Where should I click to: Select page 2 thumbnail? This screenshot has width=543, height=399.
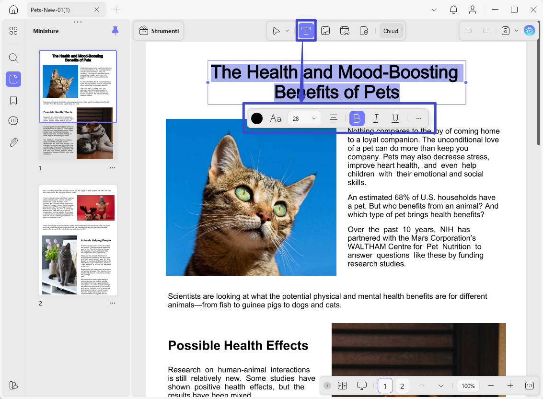click(78, 240)
